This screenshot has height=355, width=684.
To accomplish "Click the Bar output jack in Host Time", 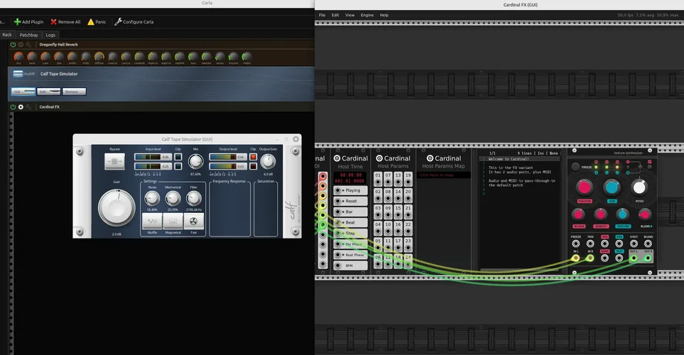I will [337, 212].
